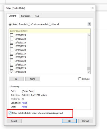Open the Condition None link in Summary
Screen dimensions: 107x129
click(24, 103)
